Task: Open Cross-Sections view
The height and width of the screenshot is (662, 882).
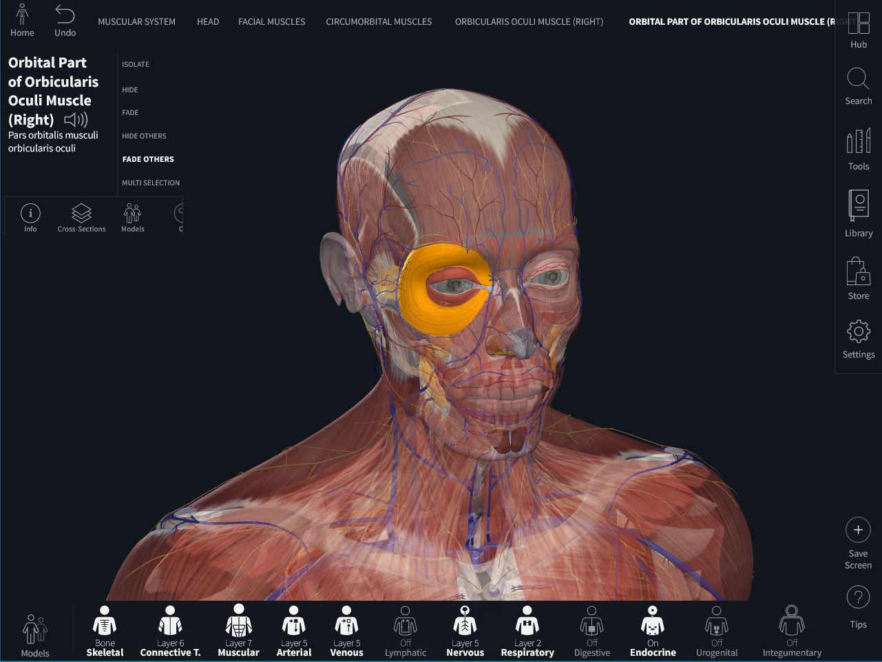Action: pyautogui.click(x=81, y=218)
